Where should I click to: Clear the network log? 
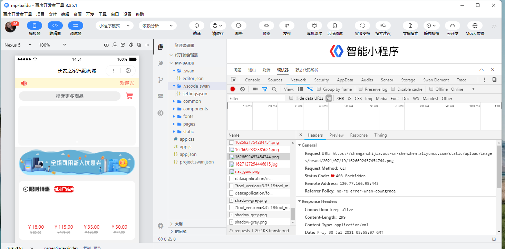(x=242, y=89)
